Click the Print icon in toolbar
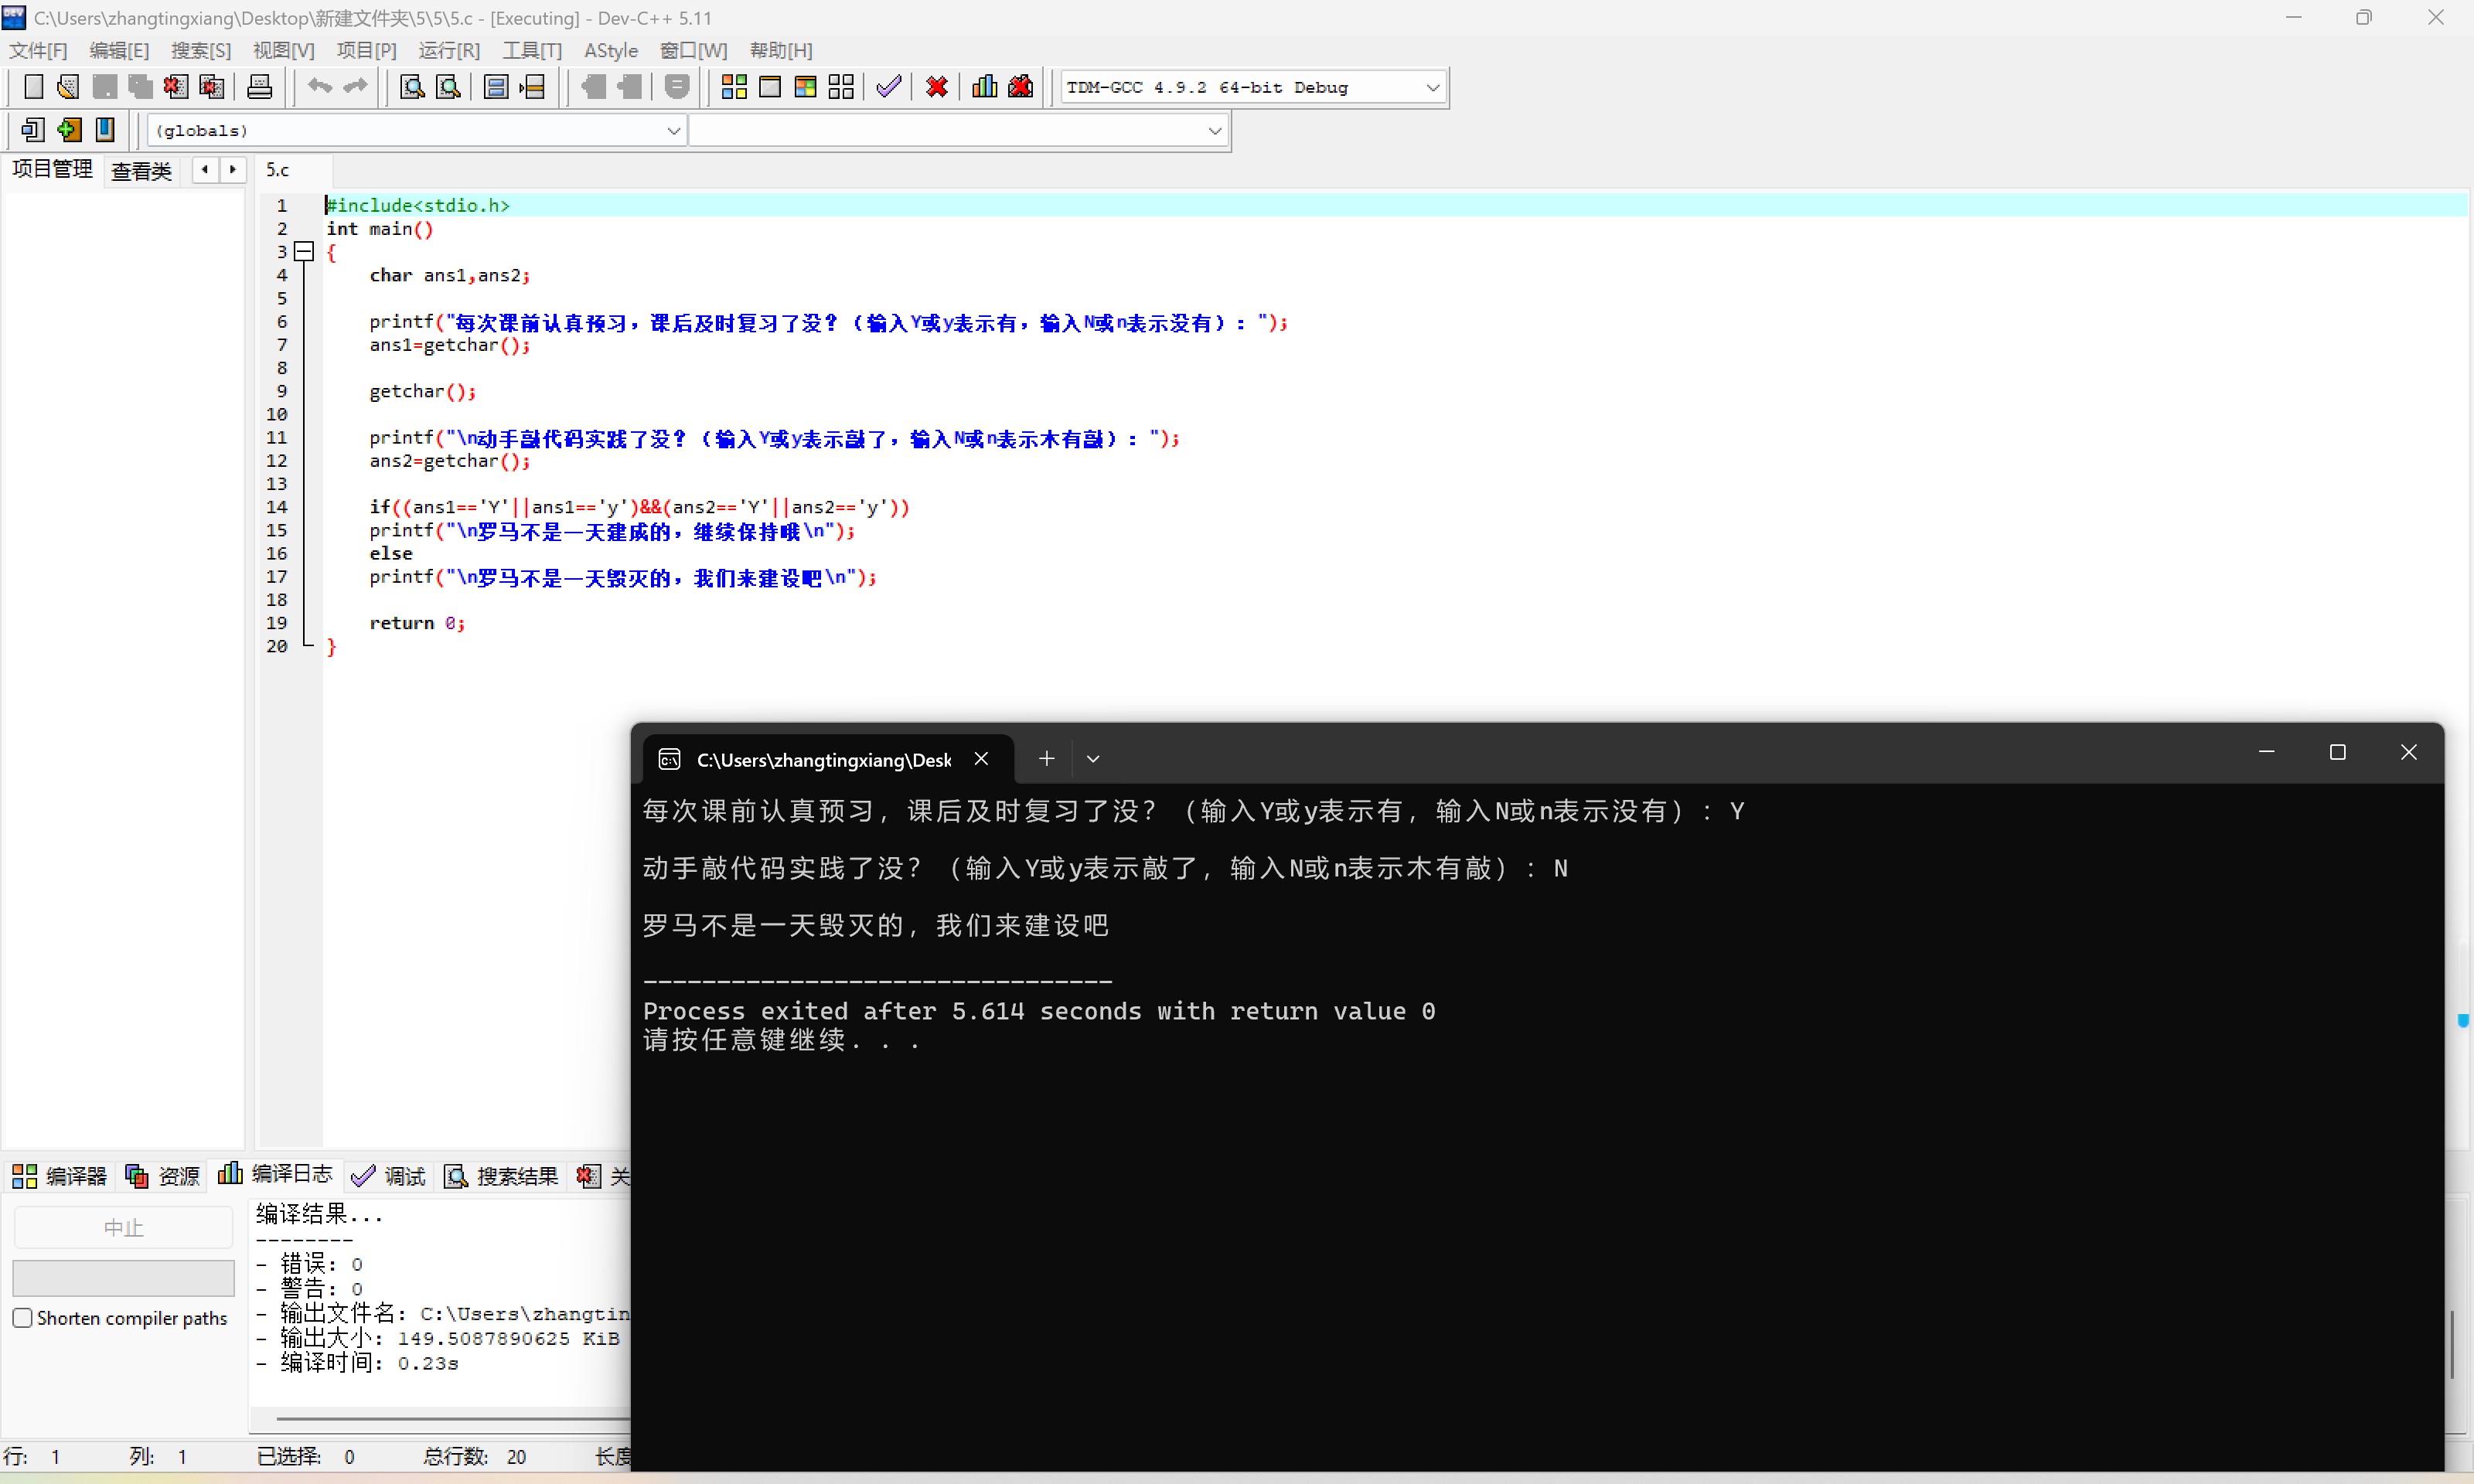The image size is (2474, 1484). pyautogui.click(x=259, y=87)
